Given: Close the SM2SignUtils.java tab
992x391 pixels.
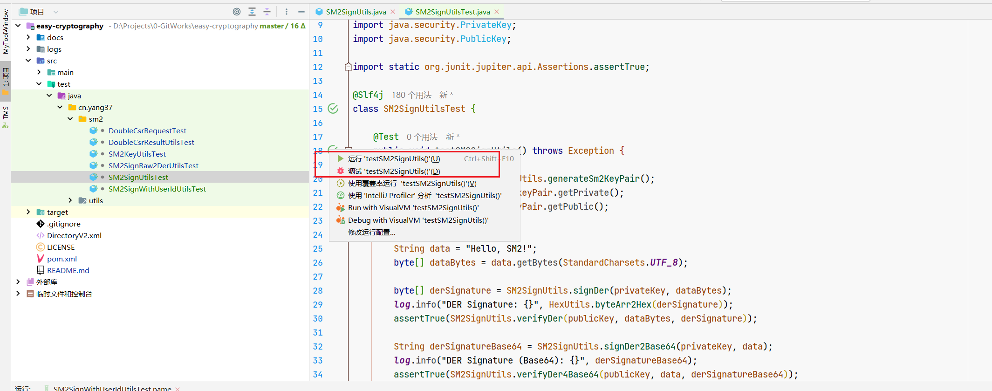Looking at the screenshot, I should pyautogui.click(x=393, y=12).
